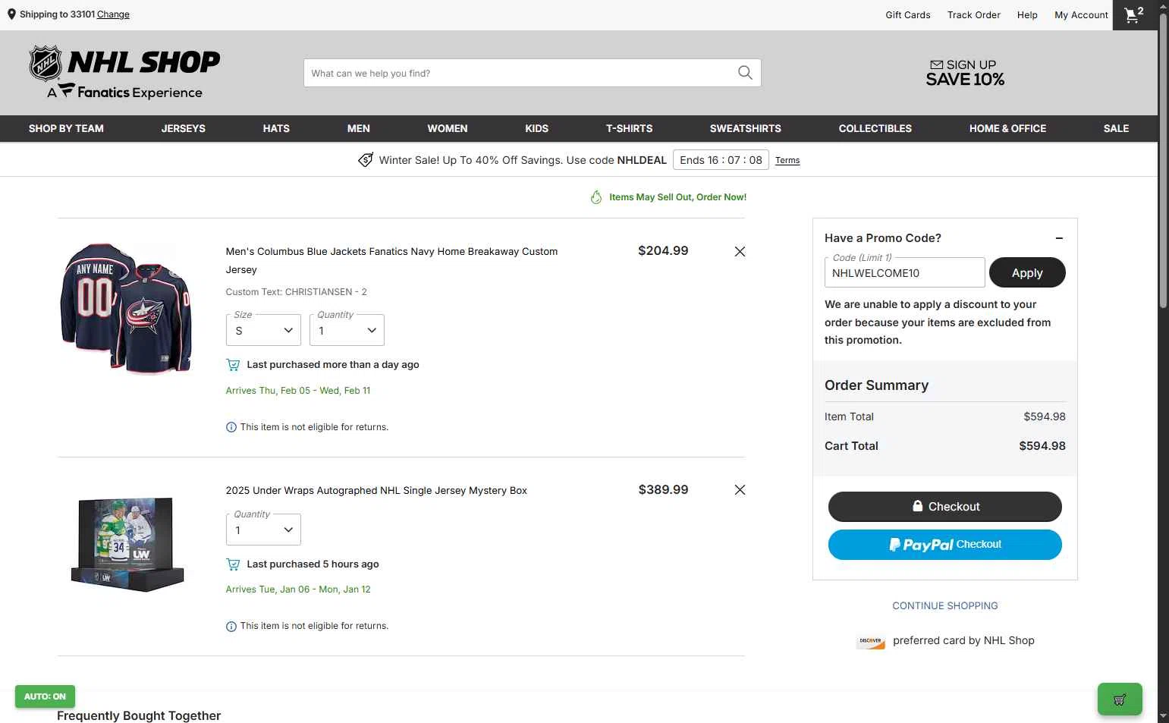Open the Help link
Viewport: 1169px width, 723px height.
(1027, 15)
